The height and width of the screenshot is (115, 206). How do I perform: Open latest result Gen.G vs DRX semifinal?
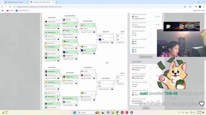tap(146, 85)
